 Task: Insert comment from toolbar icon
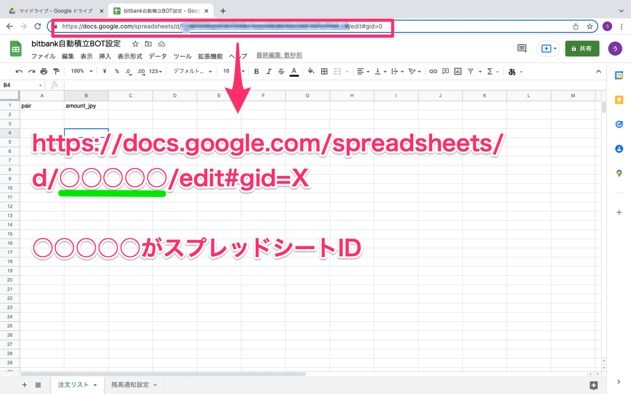point(445,71)
